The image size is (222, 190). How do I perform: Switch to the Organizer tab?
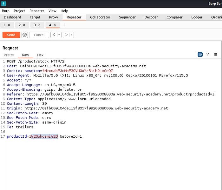[x=216, y=17]
